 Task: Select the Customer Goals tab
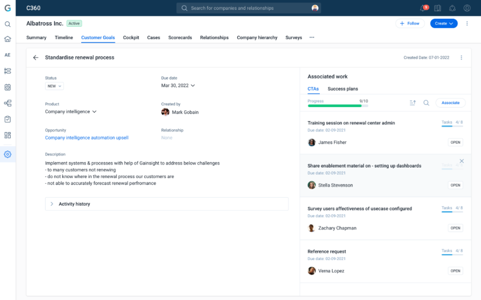tap(98, 38)
